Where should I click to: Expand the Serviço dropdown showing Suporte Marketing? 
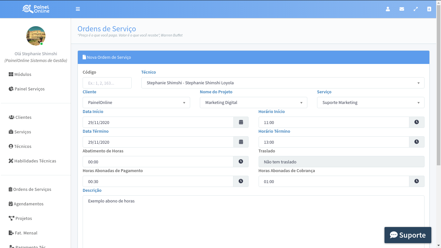pyautogui.click(x=371, y=103)
